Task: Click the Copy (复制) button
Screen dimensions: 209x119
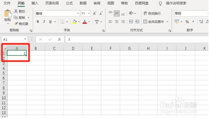Action: point(19,17)
